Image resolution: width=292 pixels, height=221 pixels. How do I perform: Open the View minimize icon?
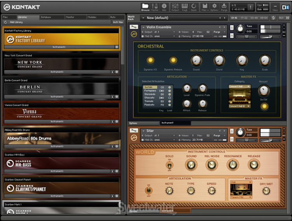click(275, 7)
